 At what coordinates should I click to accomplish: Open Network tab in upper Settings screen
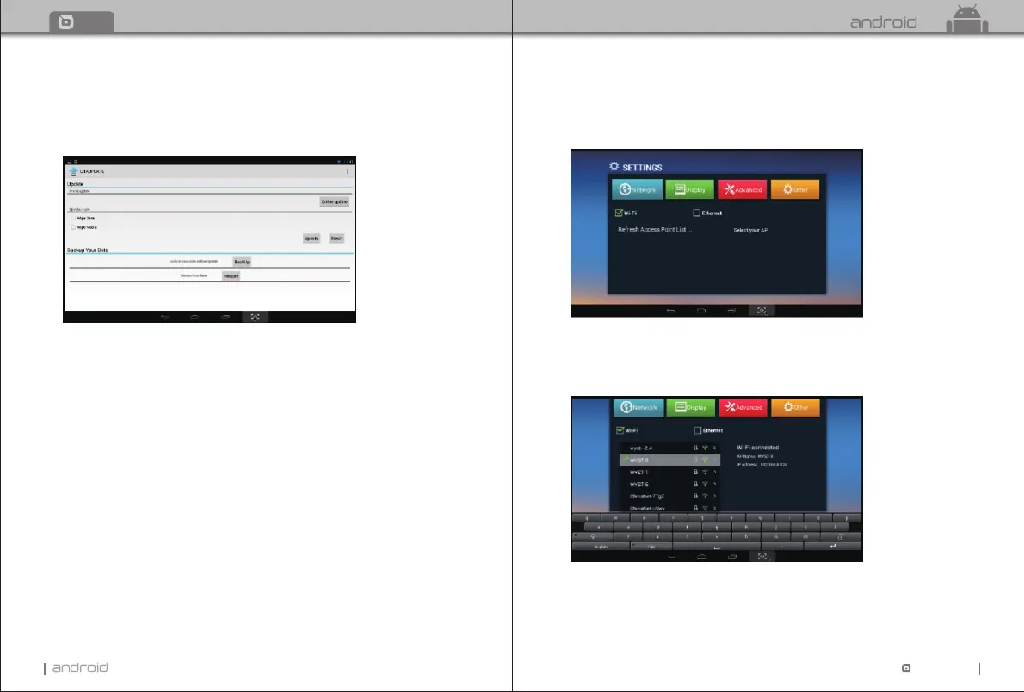click(638, 189)
